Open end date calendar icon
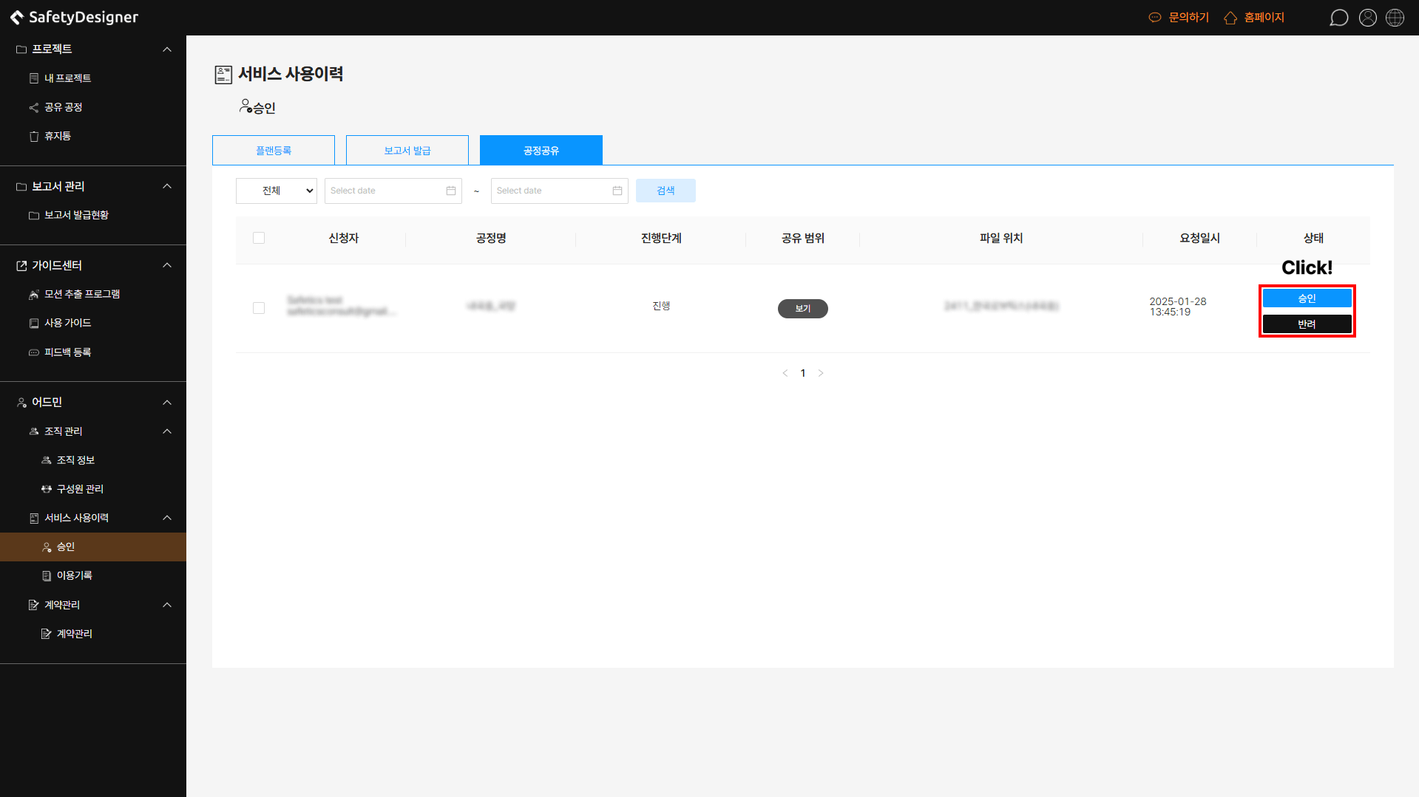Screen dimensions: 1419x797 tap(617, 191)
